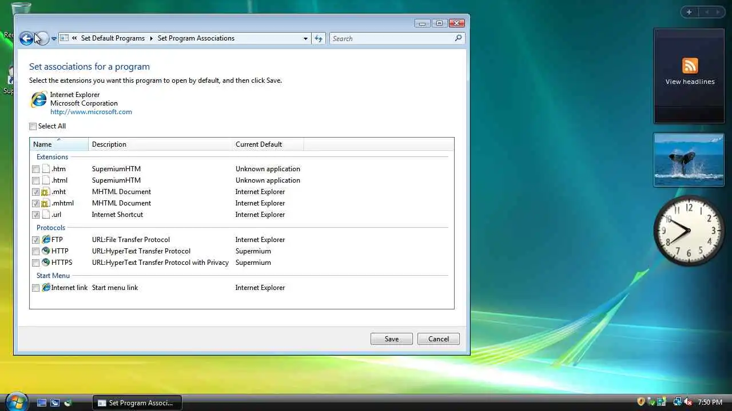This screenshot has width=732, height=411.
Task: Open the 7:50 PM taskbar clock
Action: (711, 402)
